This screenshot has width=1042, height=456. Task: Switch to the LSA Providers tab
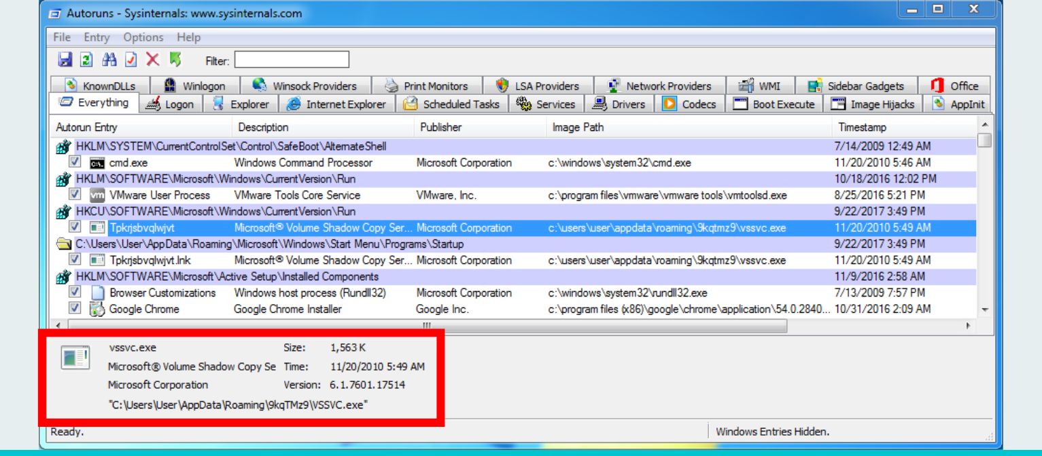point(537,86)
